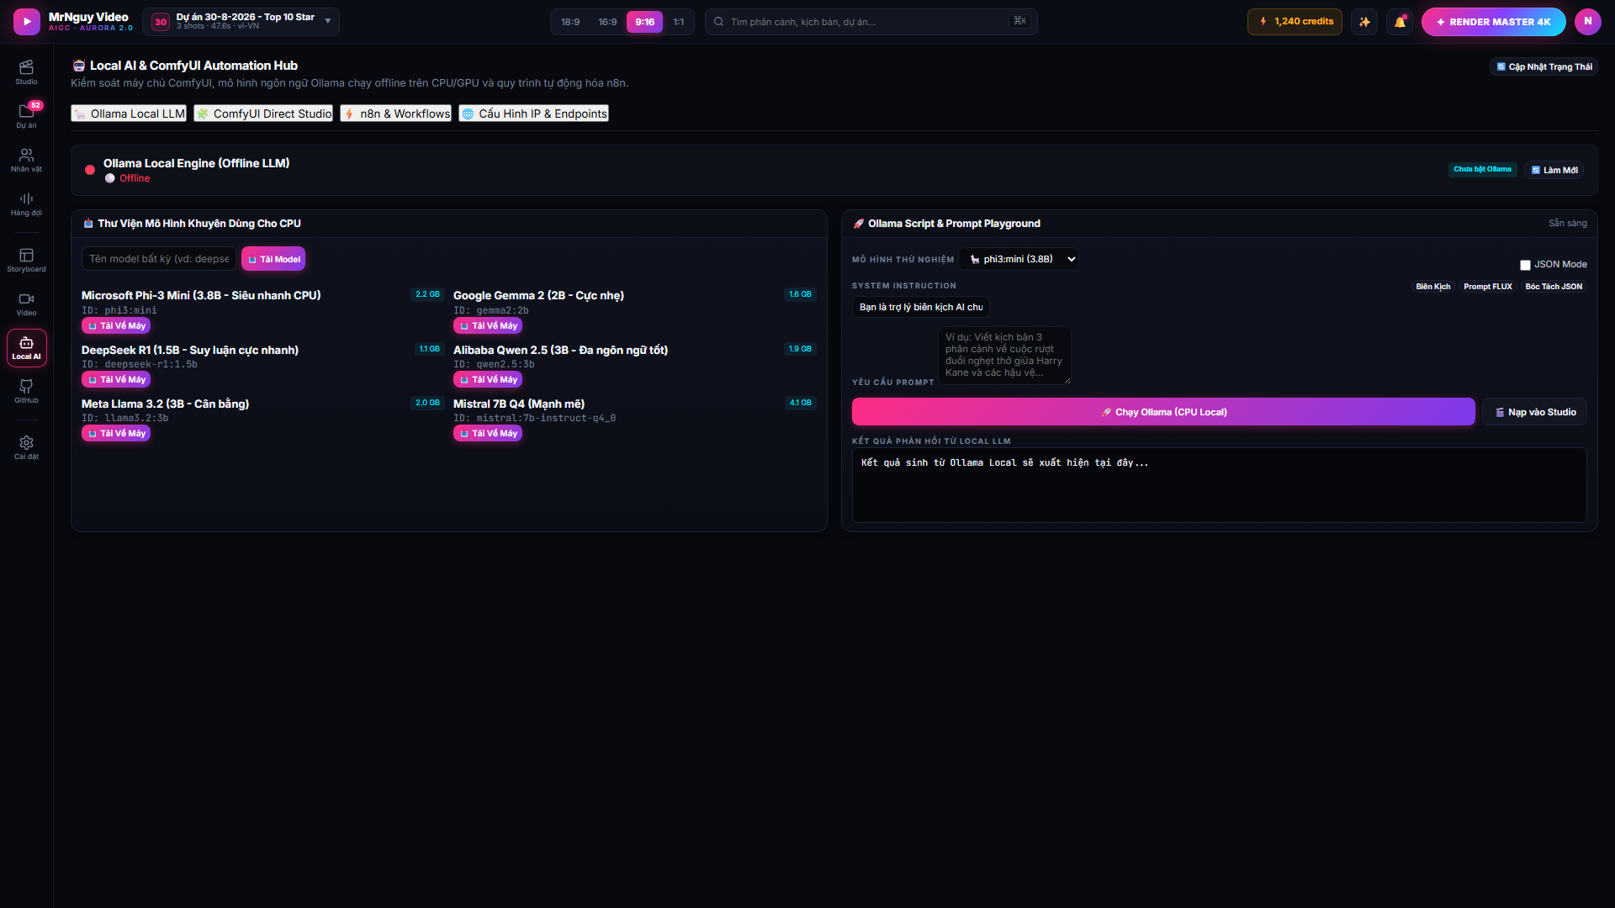Click Tải Về Máy for DeepSeek R1

click(116, 379)
